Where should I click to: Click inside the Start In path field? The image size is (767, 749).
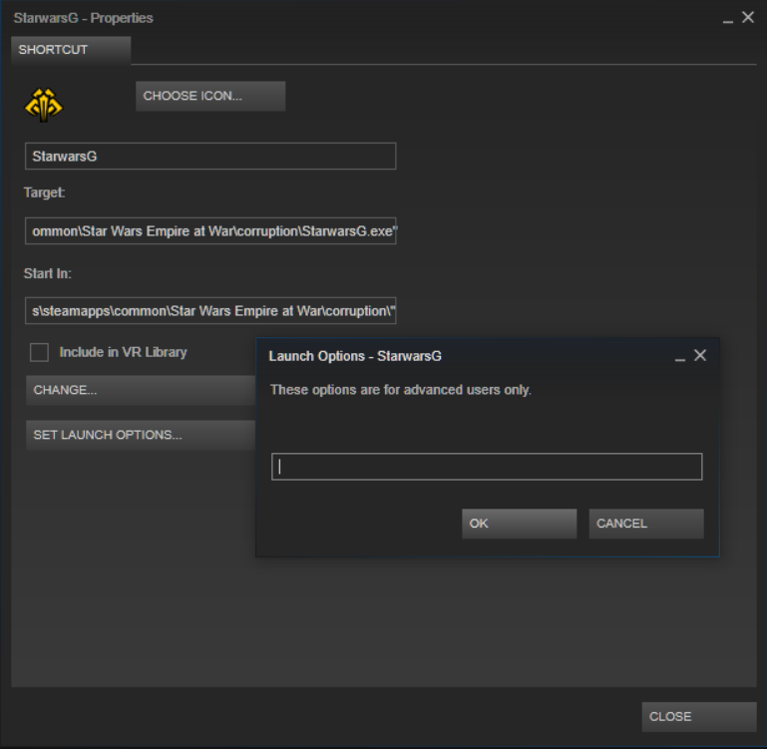click(210, 310)
